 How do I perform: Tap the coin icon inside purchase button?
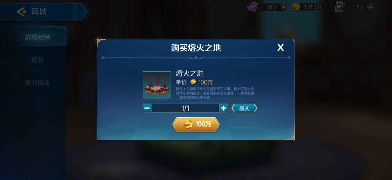click(188, 124)
